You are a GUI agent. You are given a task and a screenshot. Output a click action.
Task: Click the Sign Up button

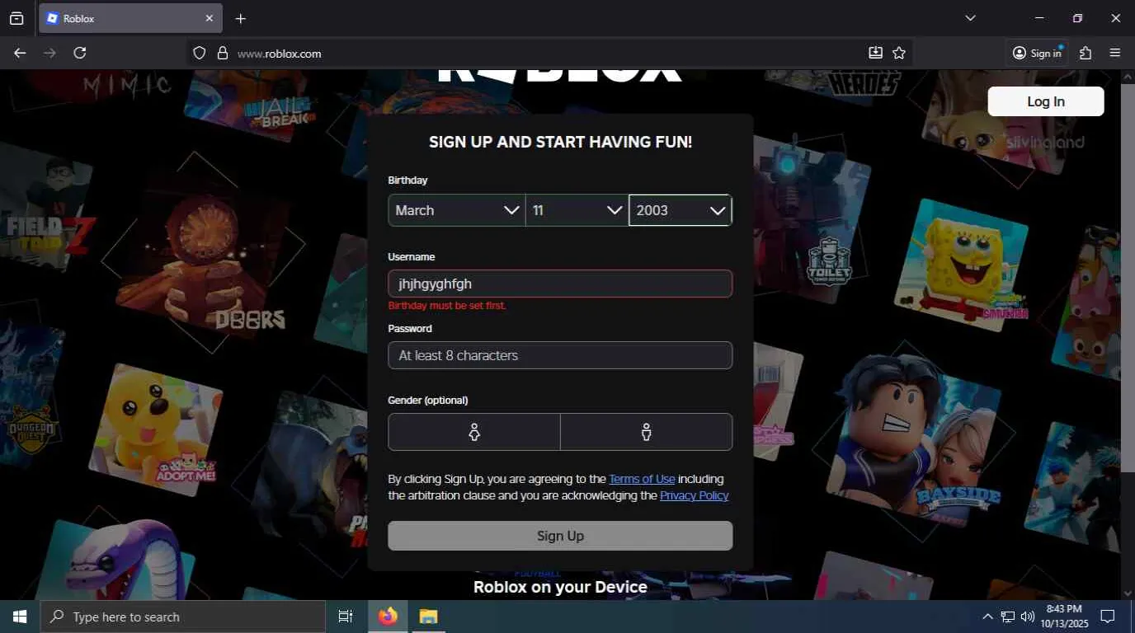560,536
